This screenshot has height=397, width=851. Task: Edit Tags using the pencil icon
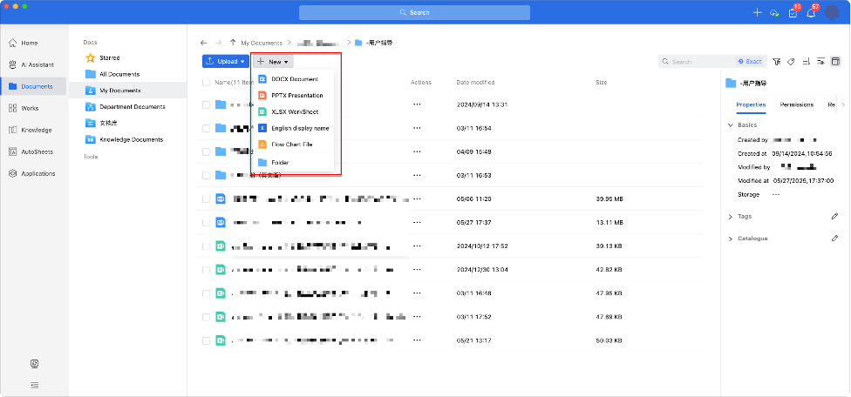[834, 216]
